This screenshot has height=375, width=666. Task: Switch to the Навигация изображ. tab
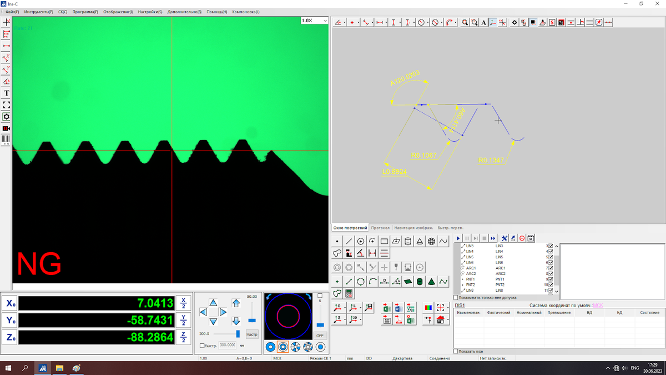pos(414,228)
